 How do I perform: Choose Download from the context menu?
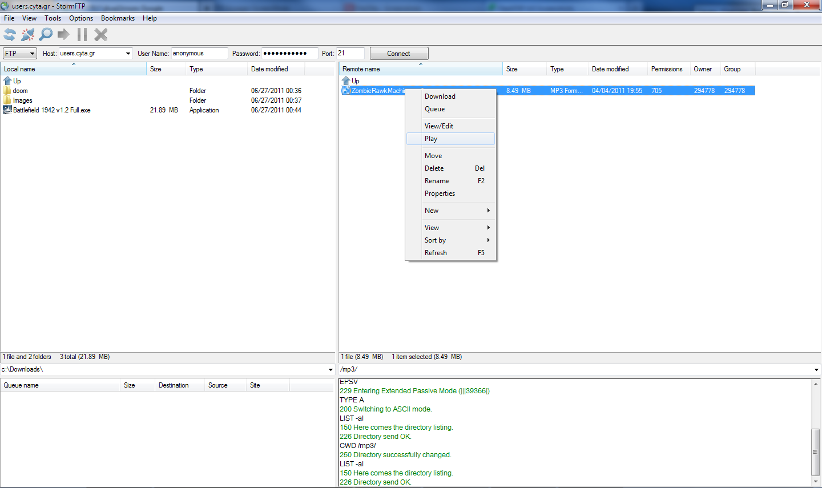pyautogui.click(x=440, y=96)
